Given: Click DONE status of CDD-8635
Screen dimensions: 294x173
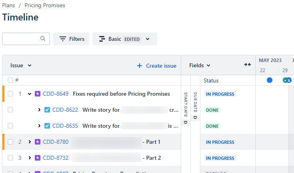Looking at the screenshot, I should pyautogui.click(x=212, y=126).
